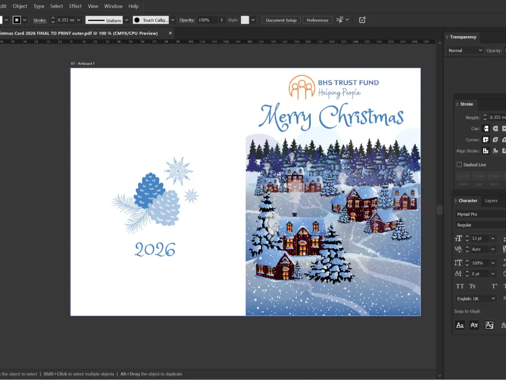Open the graphic Style dropdown arrow

coord(253,20)
